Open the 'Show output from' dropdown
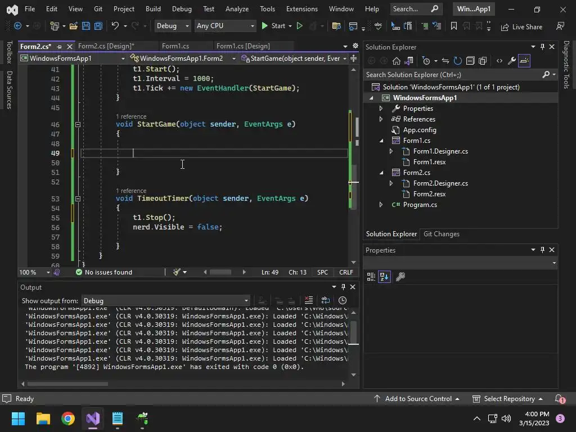The image size is (576, 432). click(x=165, y=301)
